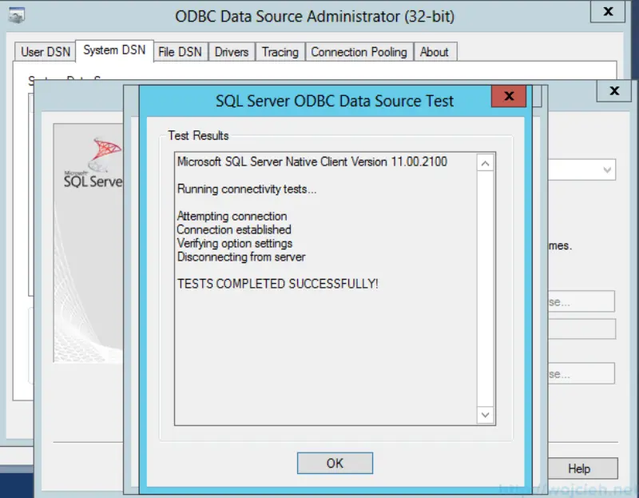Confirm the test results with OK

point(334,463)
